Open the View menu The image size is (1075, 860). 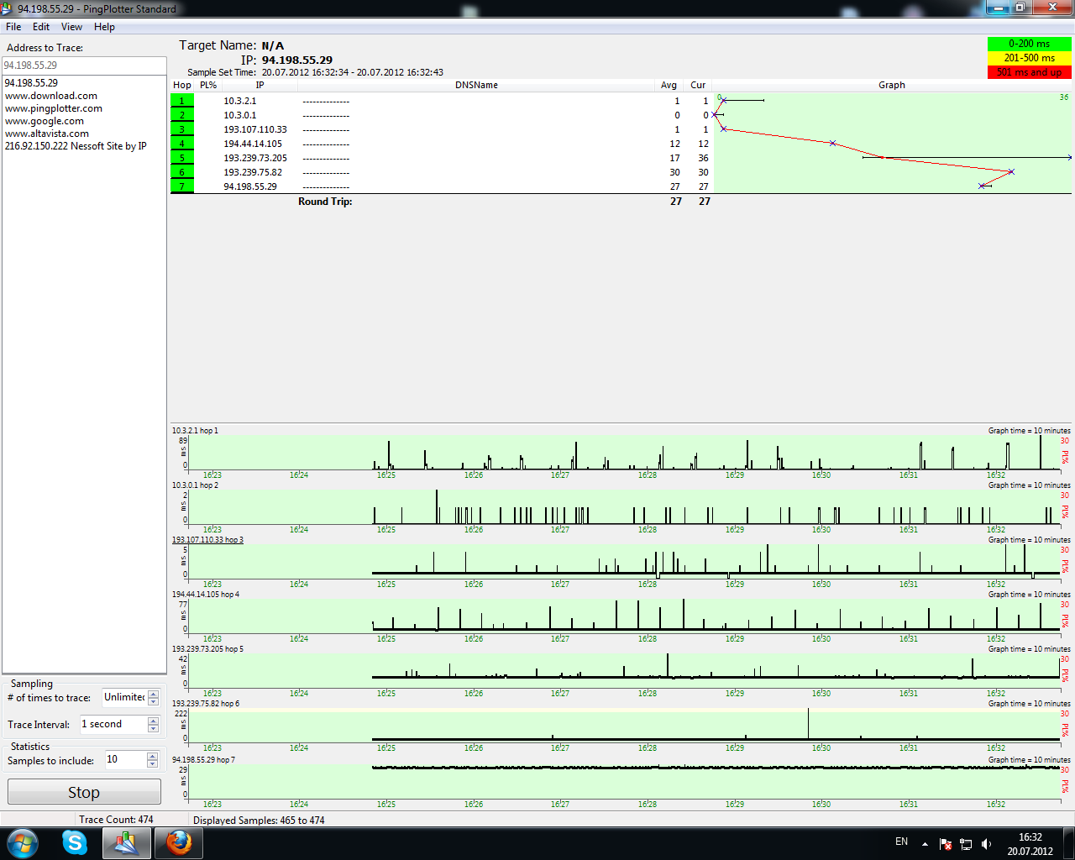pos(71,27)
